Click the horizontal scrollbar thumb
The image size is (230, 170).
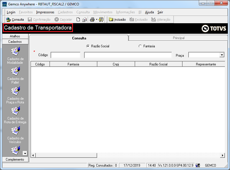pos(66,155)
